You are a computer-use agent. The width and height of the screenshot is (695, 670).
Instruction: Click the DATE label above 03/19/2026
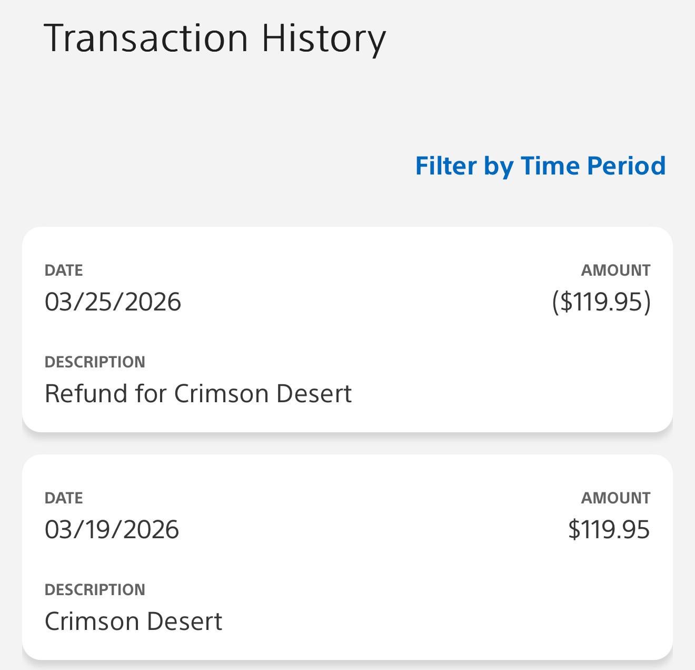(x=64, y=498)
